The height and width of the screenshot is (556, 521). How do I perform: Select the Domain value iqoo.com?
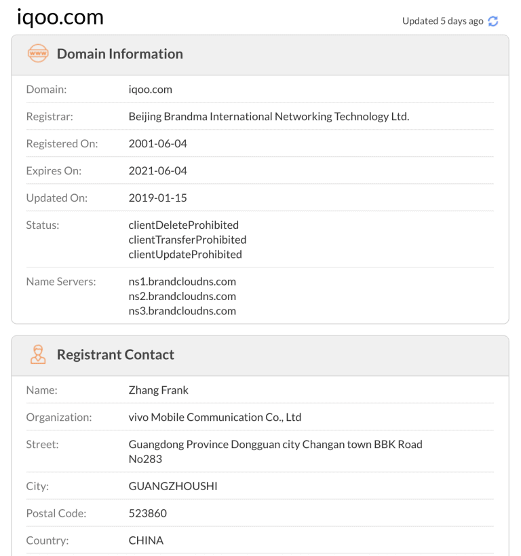click(x=151, y=90)
